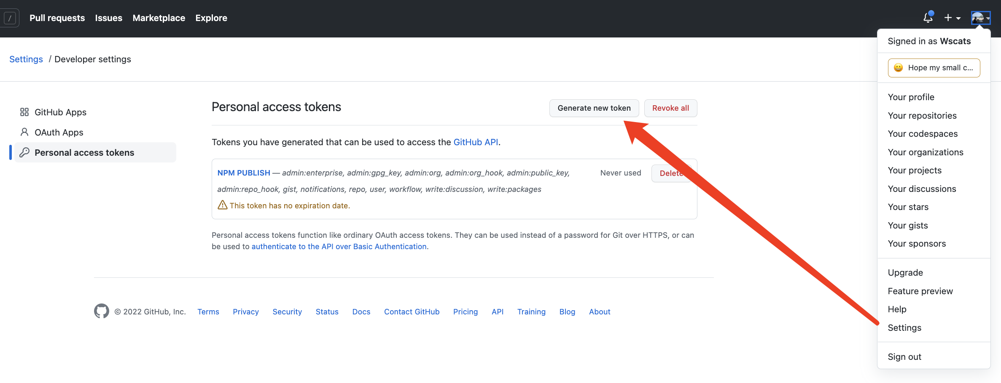Image resolution: width=1001 pixels, height=383 pixels.
Task: Open Your projects from user menu
Action: pyautogui.click(x=915, y=170)
